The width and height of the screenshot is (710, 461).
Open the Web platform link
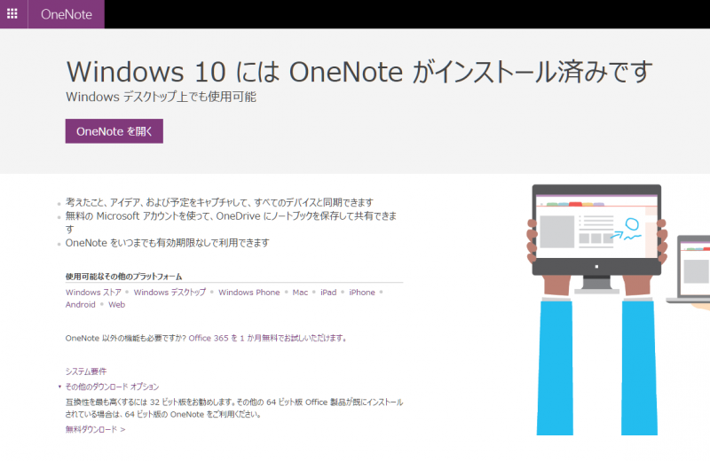pyautogui.click(x=117, y=304)
